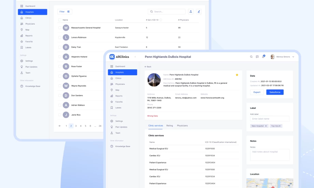Click the Wrong Data link
The height and width of the screenshot is (188, 314).
click(153, 116)
